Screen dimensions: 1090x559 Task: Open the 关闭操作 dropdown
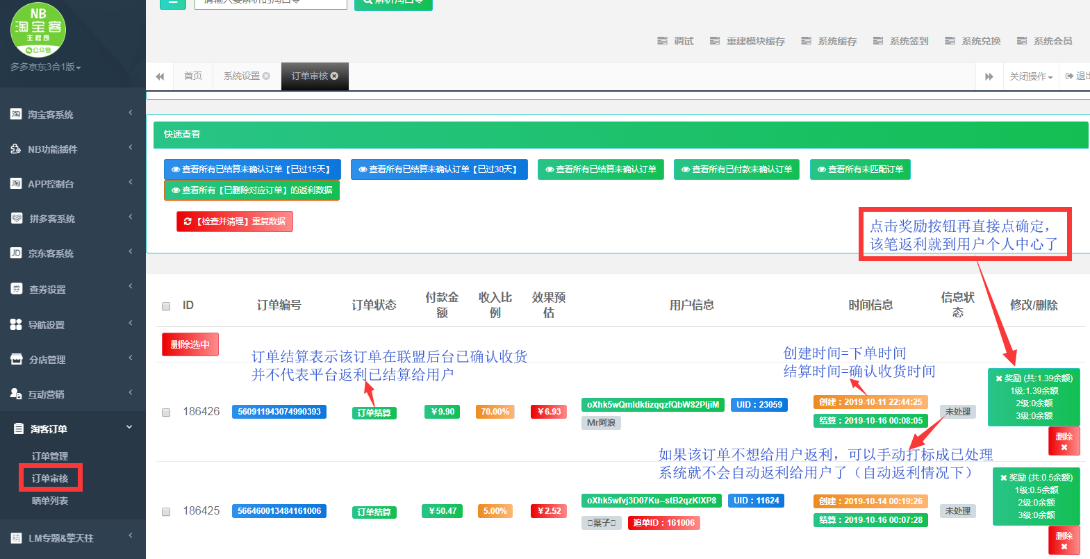[x=1031, y=76]
